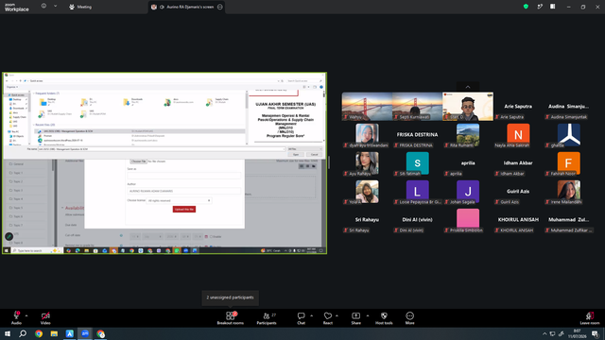
Task: Select Wahyu's video thumbnail
Action: pos(367,107)
